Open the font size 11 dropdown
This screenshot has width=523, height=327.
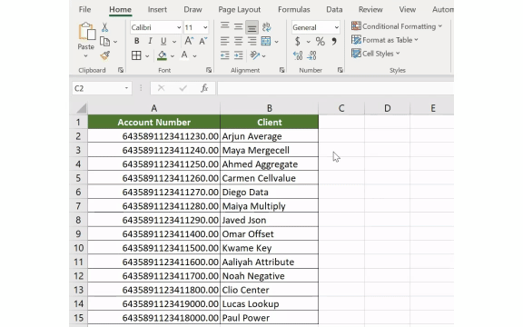(205, 27)
